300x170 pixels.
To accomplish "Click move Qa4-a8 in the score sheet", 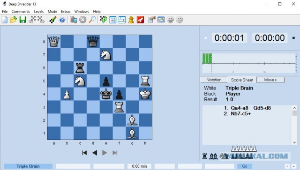I will (240, 108).
